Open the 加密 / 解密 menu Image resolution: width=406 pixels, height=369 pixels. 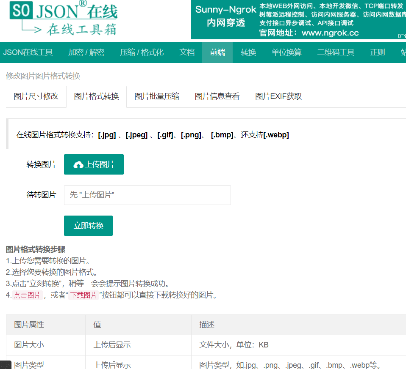(86, 52)
